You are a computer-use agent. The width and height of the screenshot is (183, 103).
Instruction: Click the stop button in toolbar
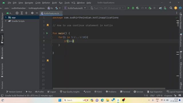coord(154,8)
